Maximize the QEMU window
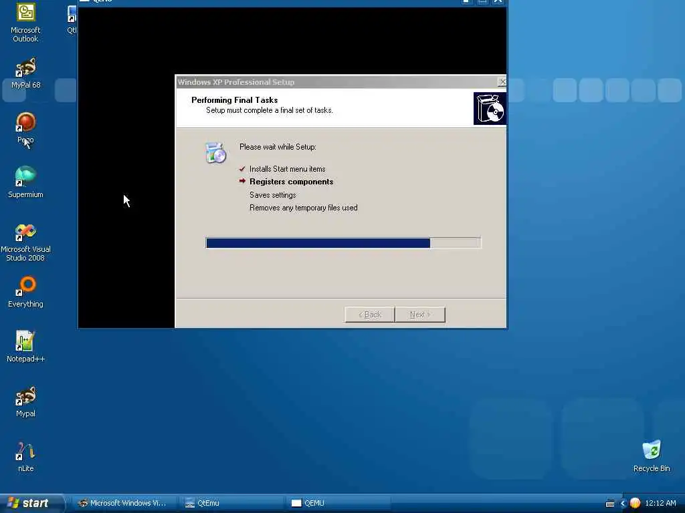 (x=482, y=1)
